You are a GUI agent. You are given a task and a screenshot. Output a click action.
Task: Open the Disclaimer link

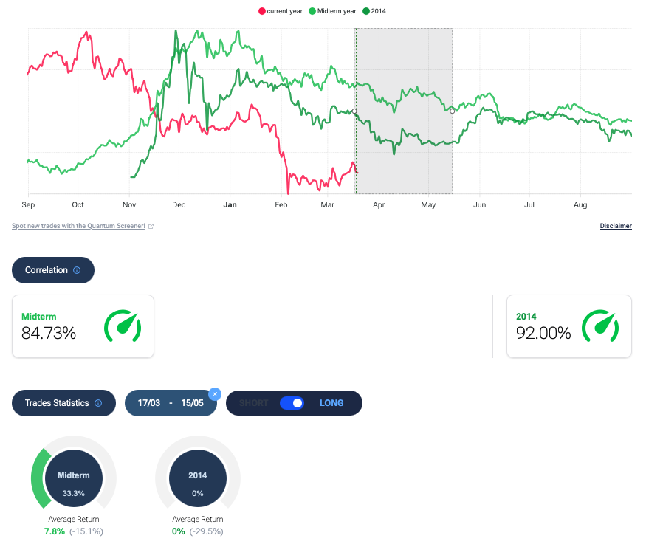tap(615, 226)
